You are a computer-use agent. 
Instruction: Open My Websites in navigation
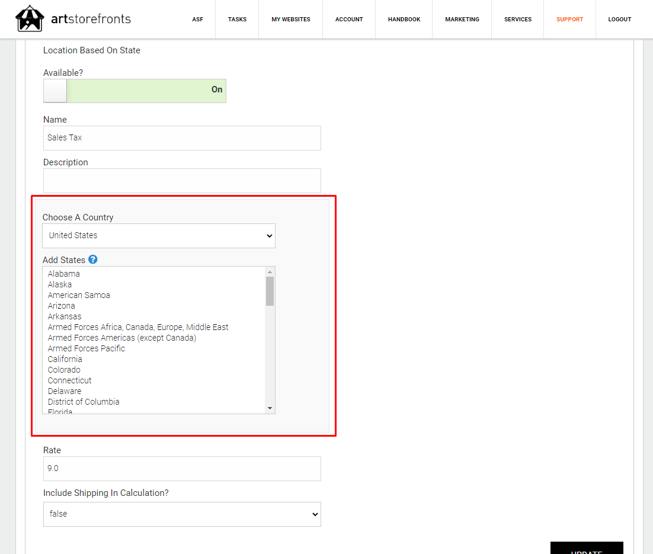pos(291,19)
